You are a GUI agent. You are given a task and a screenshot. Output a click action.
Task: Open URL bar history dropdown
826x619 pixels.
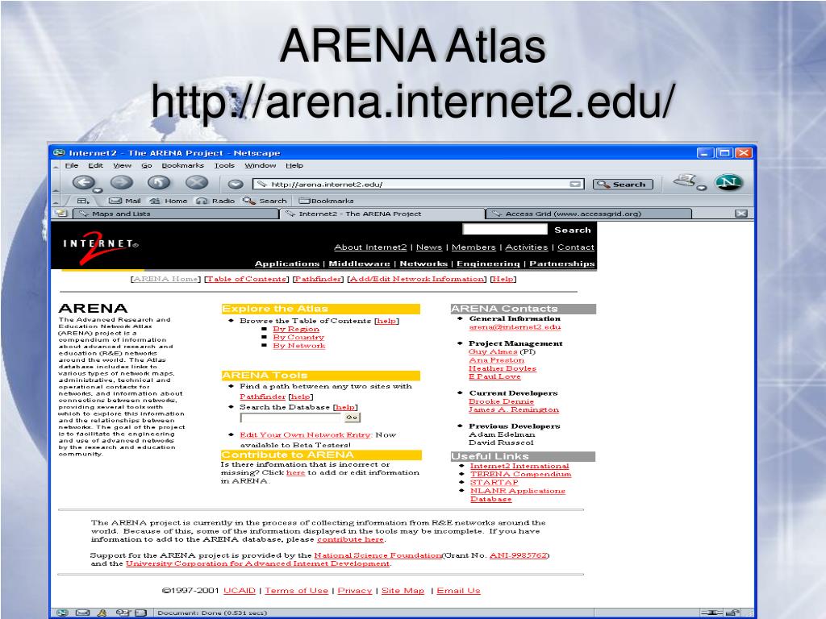[x=576, y=184]
